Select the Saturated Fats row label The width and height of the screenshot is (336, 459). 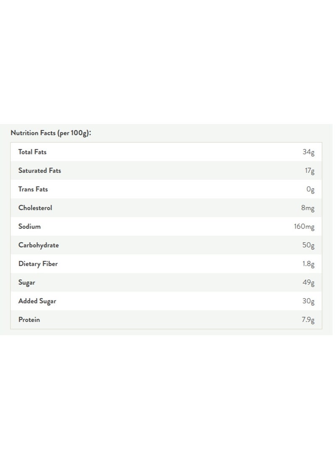tap(40, 170)
